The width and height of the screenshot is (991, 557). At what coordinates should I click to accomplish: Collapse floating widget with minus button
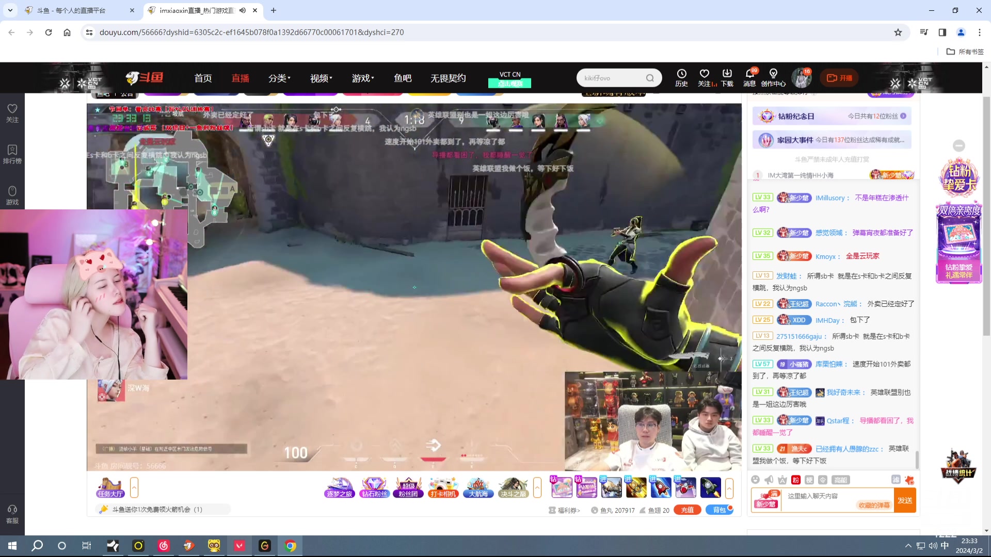[958, 146]
